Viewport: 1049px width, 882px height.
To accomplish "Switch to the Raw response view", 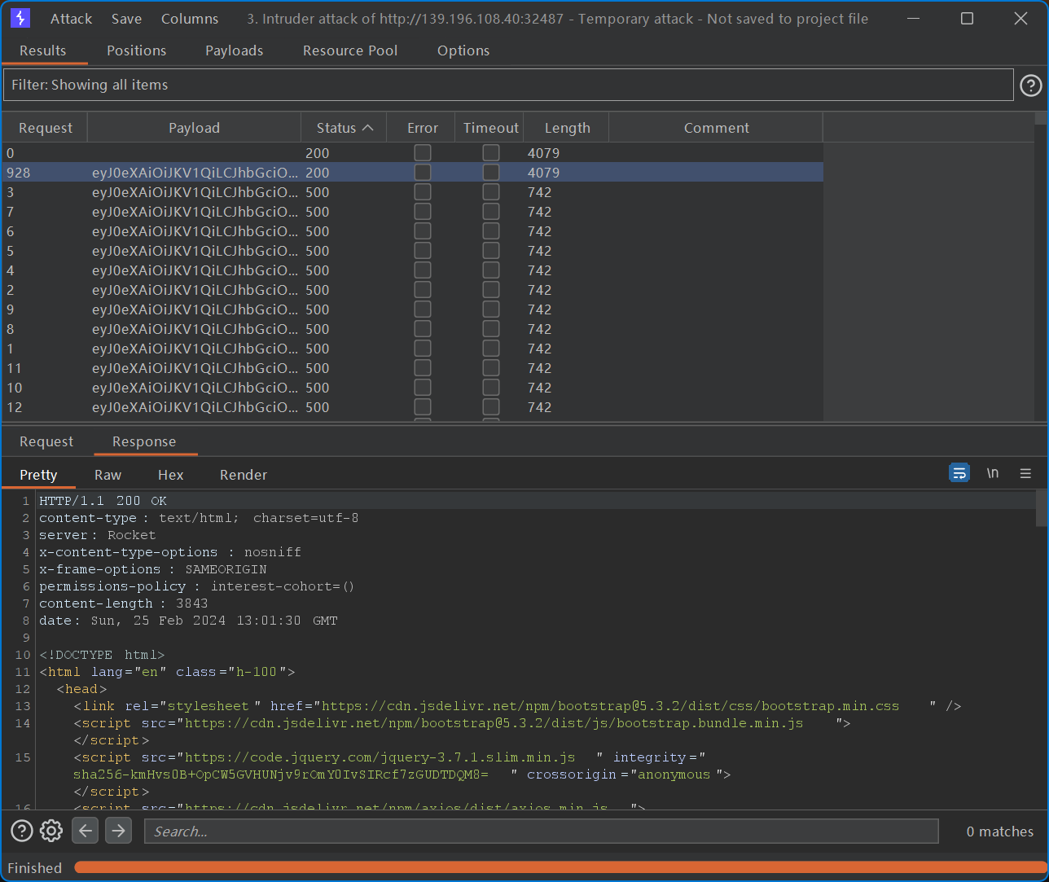I will [108, 475].
